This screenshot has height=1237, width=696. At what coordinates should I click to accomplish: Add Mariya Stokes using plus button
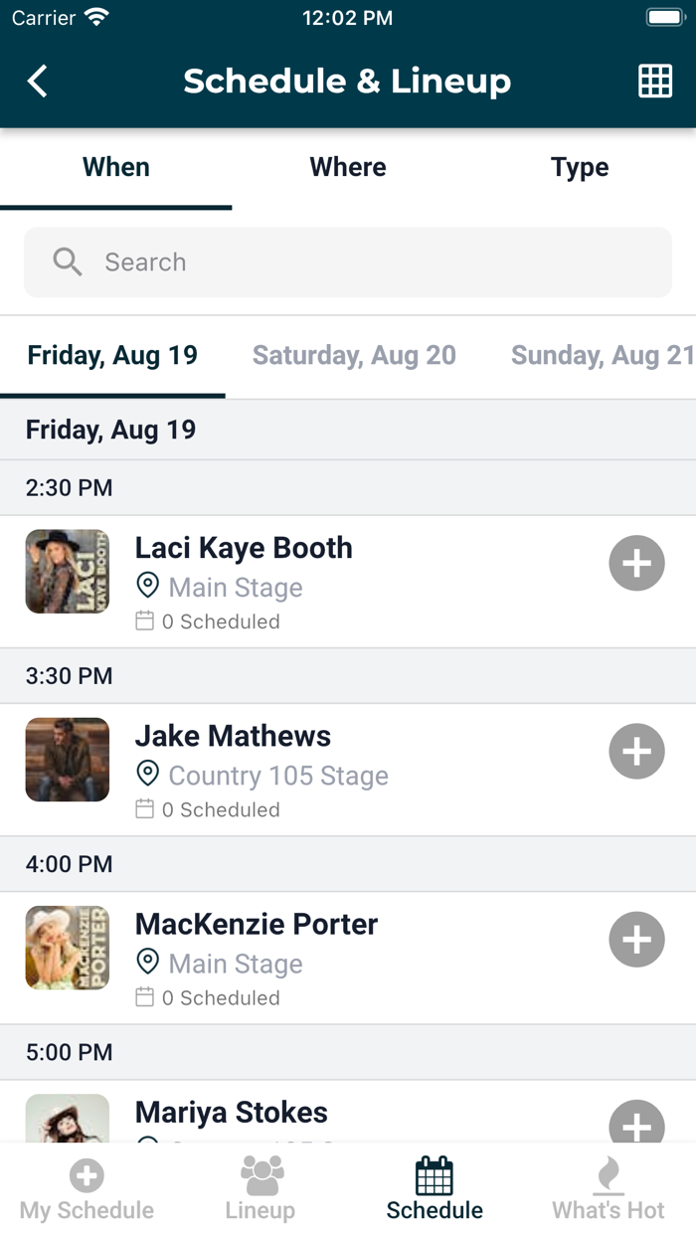636,1124
